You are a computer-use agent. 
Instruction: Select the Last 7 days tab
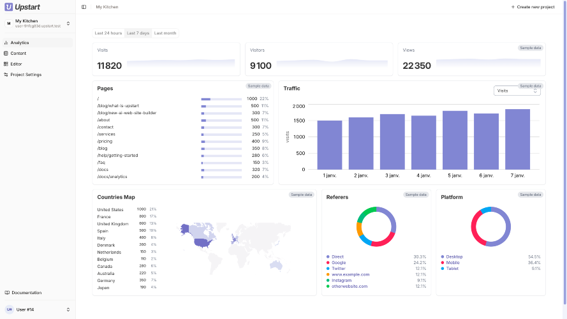[x=138, y=33]
